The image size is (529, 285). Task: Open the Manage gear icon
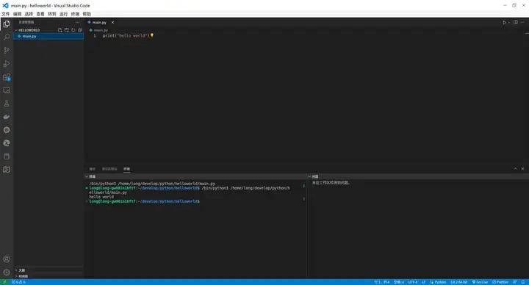pyautogui.click(x=7, y=273)
